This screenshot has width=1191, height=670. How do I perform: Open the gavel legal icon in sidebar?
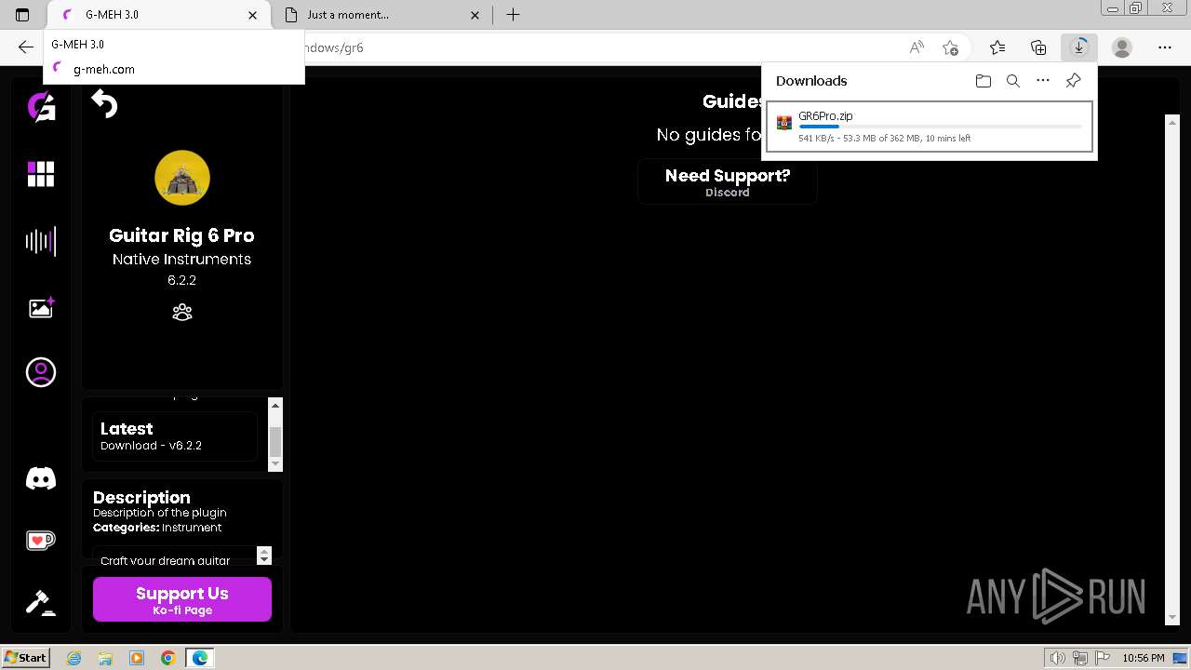pyautogui.click(x=41, y=602)
